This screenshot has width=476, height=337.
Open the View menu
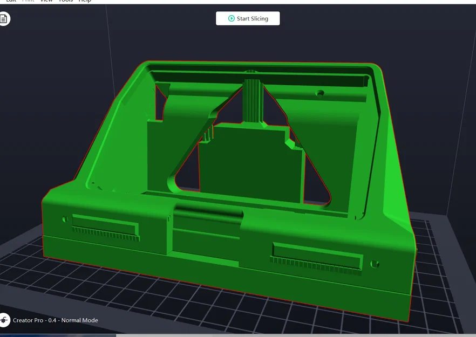(46, 1)
